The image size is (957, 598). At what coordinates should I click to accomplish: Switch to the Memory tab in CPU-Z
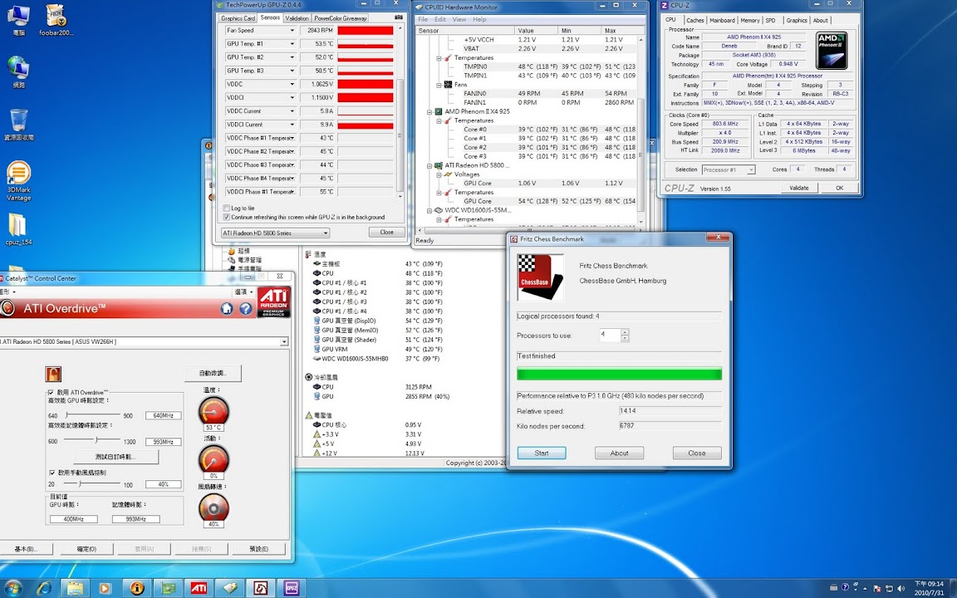pyautogui.click(x=750, y=20)
